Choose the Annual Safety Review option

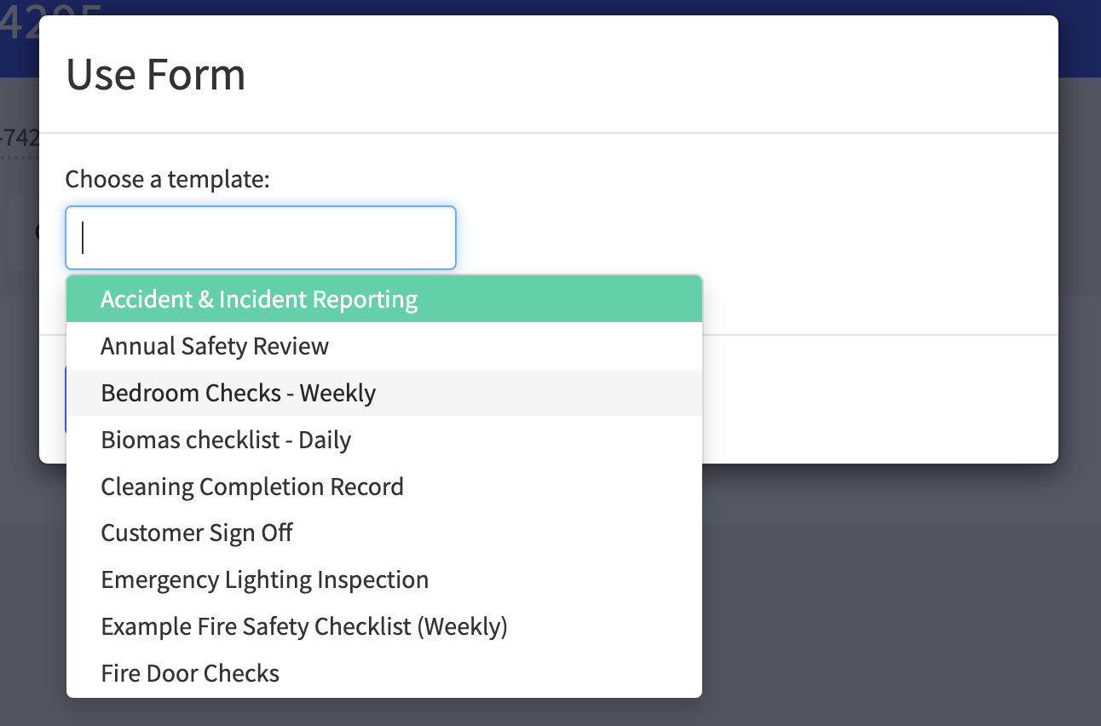pyautogui.click(x=215, y=346)
